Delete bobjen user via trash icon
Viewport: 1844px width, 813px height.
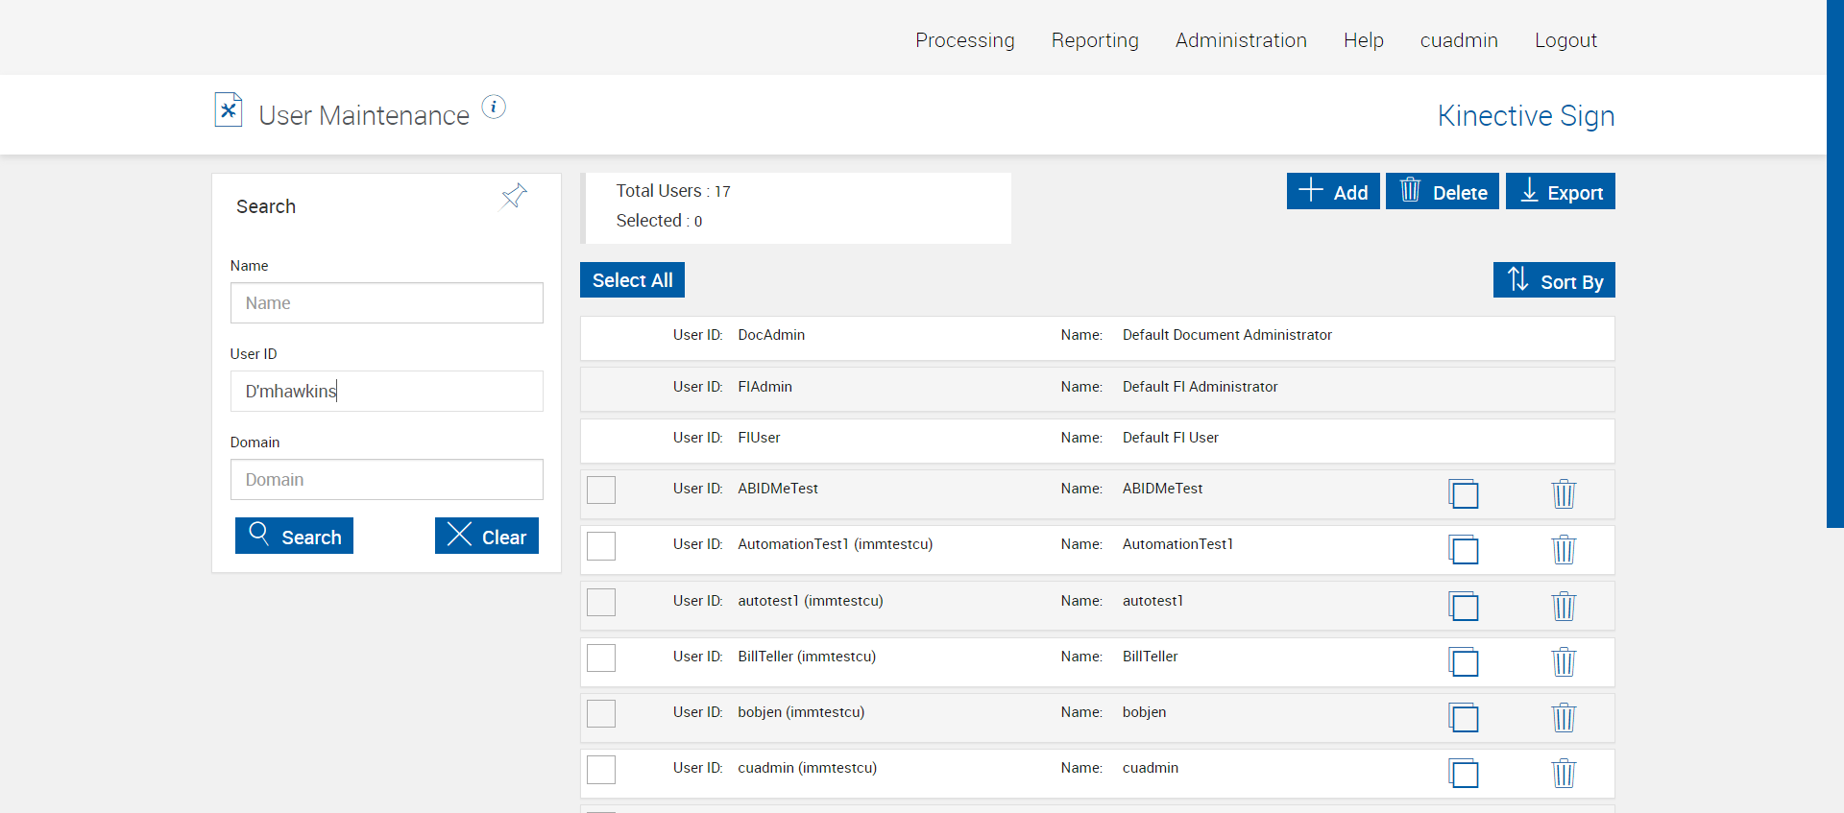(x=1564, y=717)
